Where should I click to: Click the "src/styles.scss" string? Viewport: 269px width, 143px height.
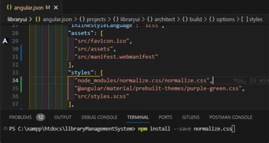(x=102, y=96)
